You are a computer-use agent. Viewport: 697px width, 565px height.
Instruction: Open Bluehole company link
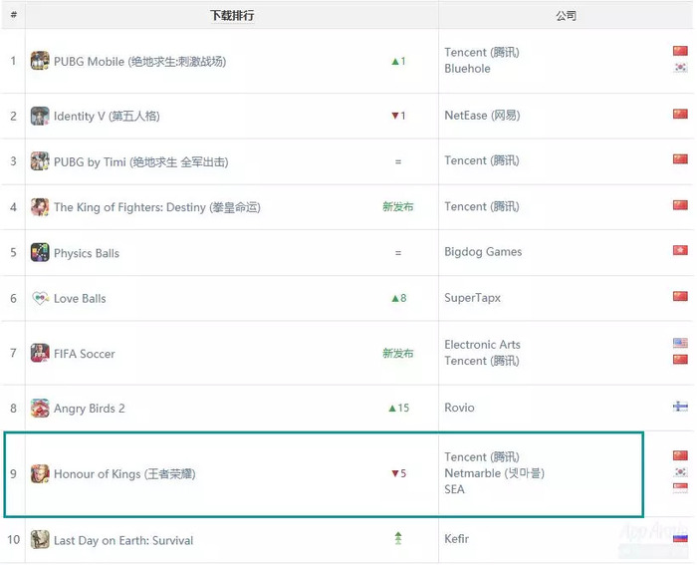pyautogui.click(x=468, y=69)
